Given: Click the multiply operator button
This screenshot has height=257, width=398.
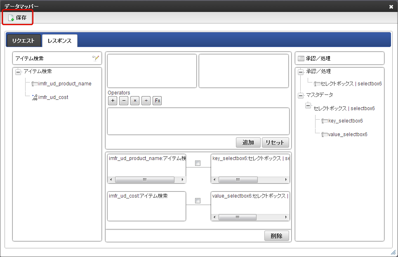Looking at the screenshot, I should [x=135, y=101].
